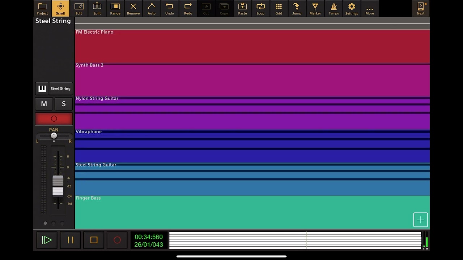Click the song overview timeline strip

pos(295,240)
